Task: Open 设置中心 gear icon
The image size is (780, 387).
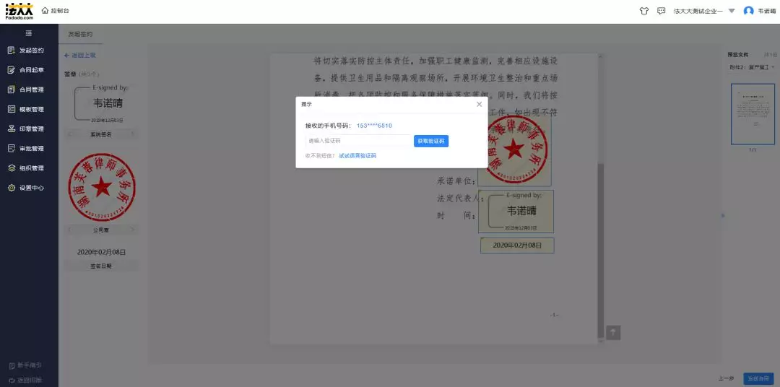Action: (x=12, y=188)
